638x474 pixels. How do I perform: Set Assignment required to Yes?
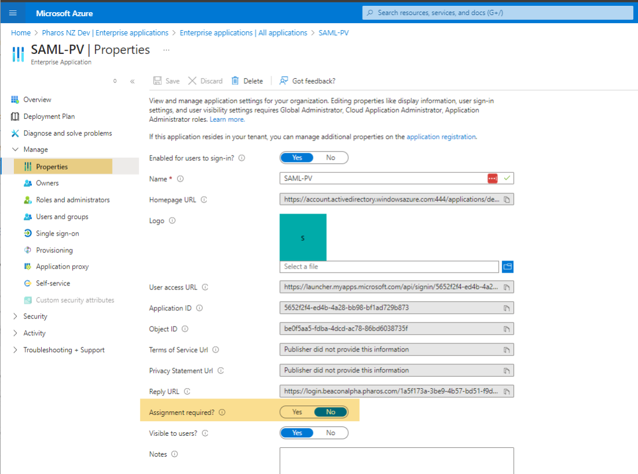297,412
